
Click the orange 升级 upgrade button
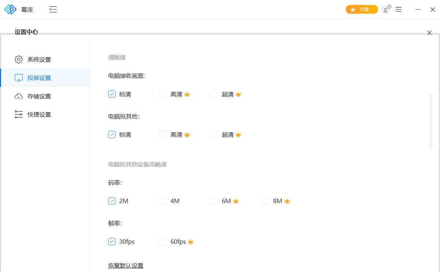click(362, 10)
